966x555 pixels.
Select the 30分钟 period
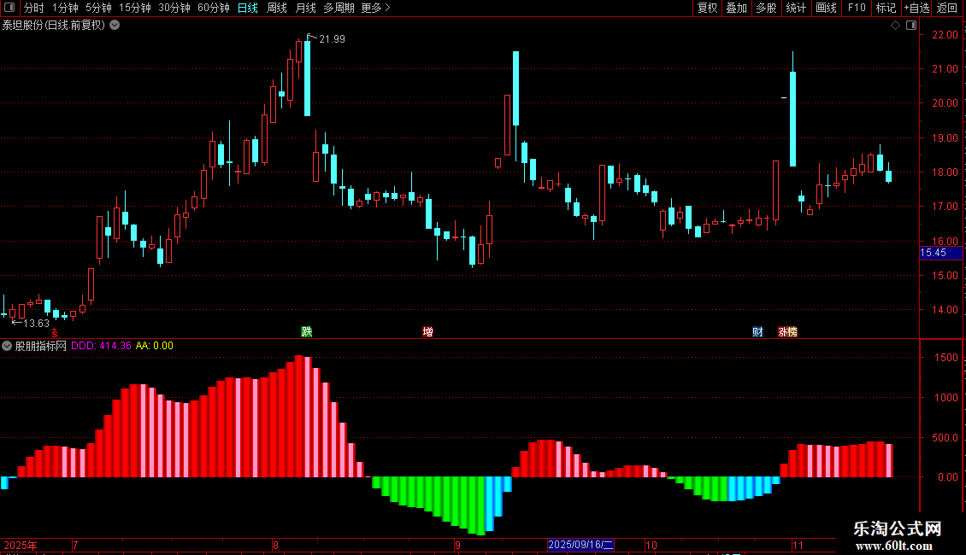(x=174, y=8)
